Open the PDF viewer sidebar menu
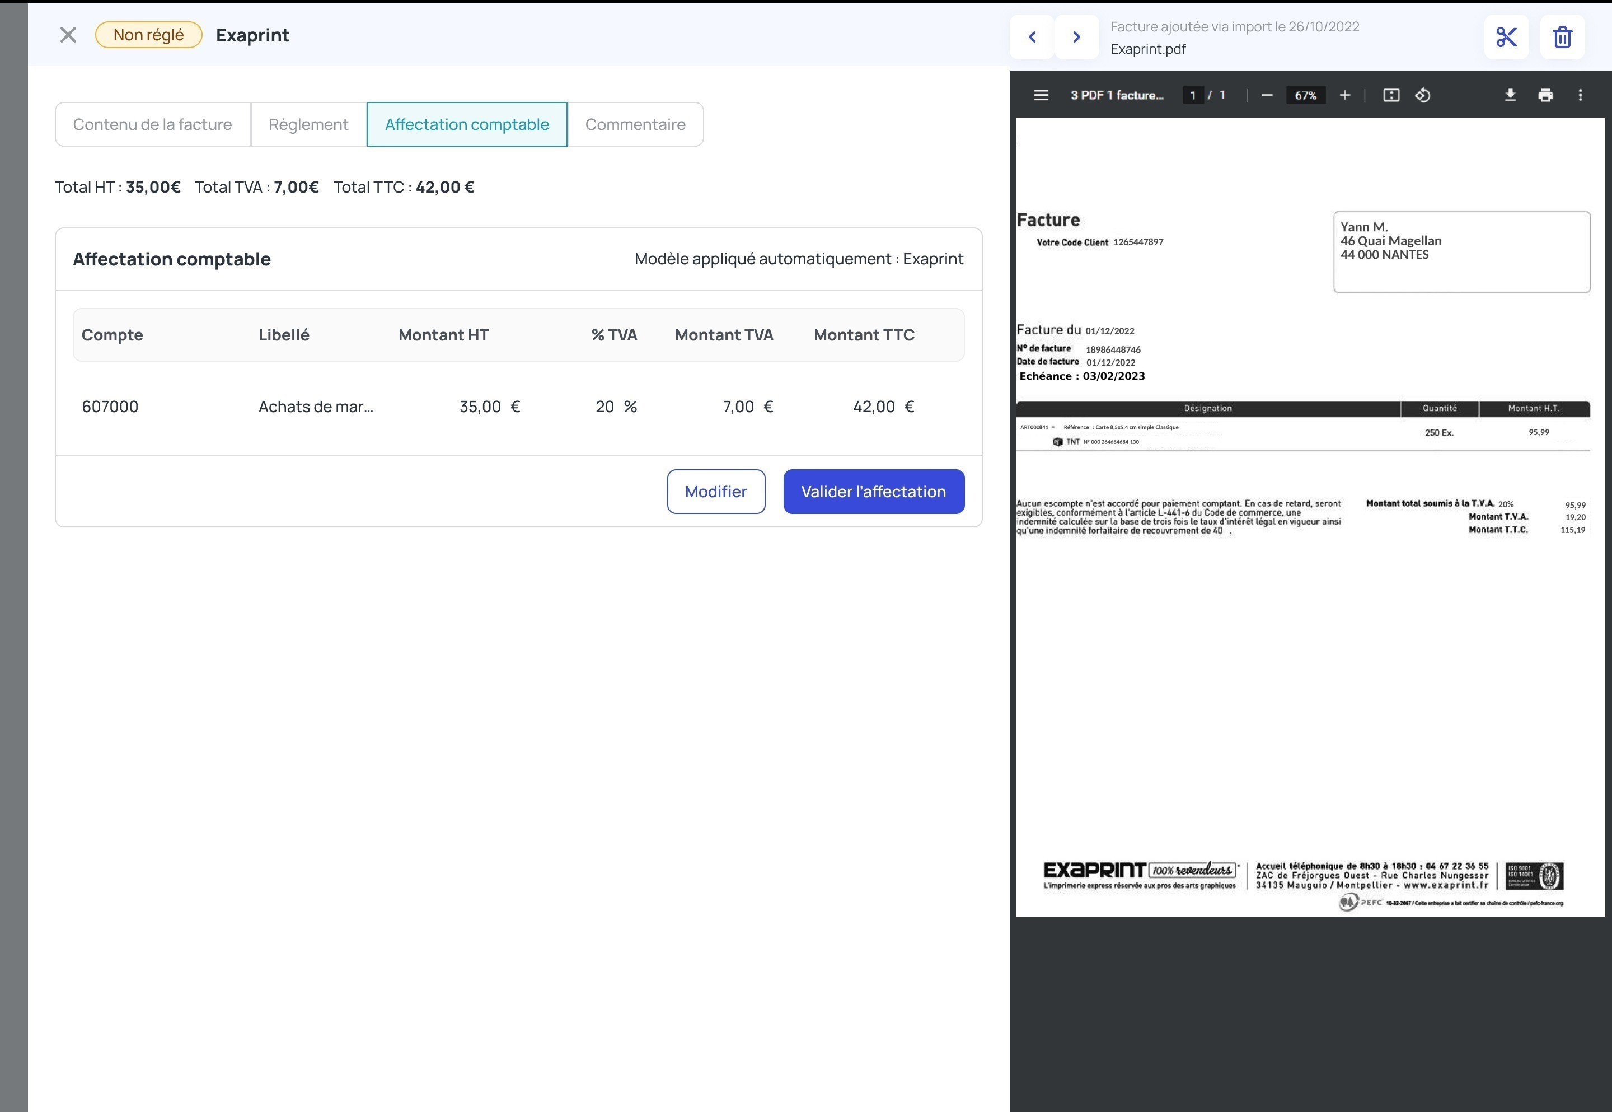The width and height of the screenshot is (1612, 1112). click(1041, 95)
